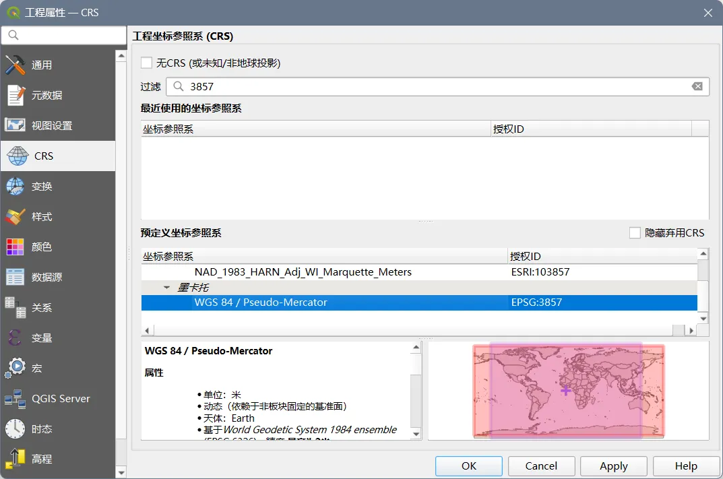
Task: Open the 数据源 data sources icon
Action: tap(15, 277)
